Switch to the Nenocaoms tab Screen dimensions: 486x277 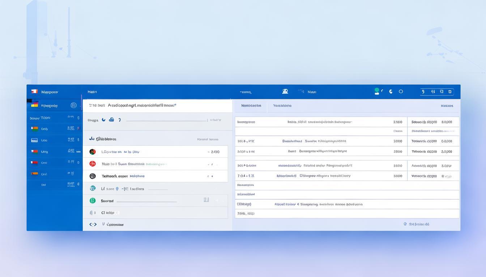click(x=251, y=106)
